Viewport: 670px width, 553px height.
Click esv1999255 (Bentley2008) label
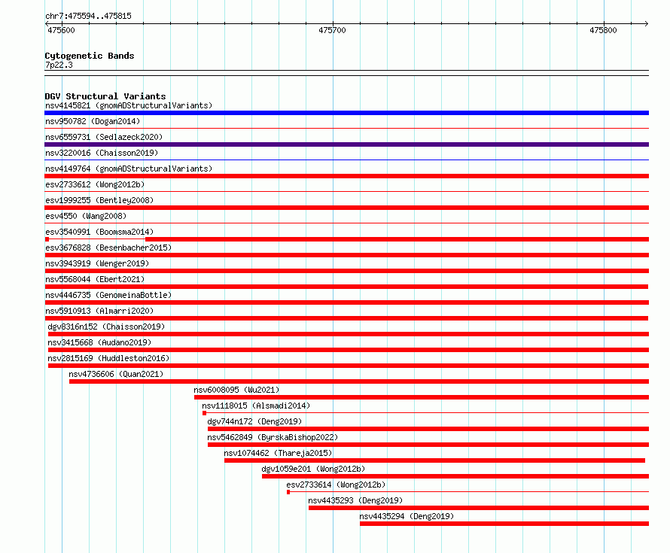pyautogui.click(x=99, y=200)
